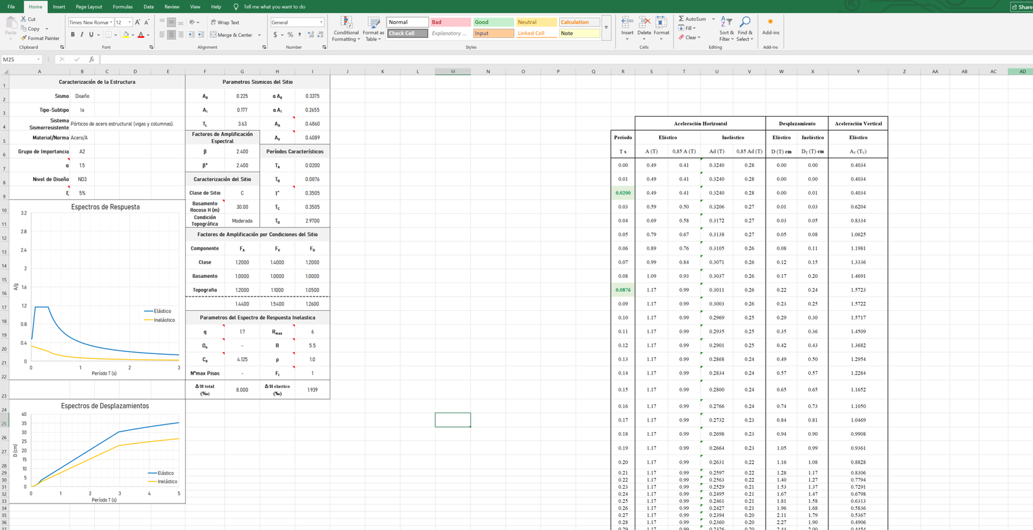Image resolution: width=1033 pixels, height=530 pixels.
Task: Click the Insert Function fx icon
Action: (x=91, y=59)
